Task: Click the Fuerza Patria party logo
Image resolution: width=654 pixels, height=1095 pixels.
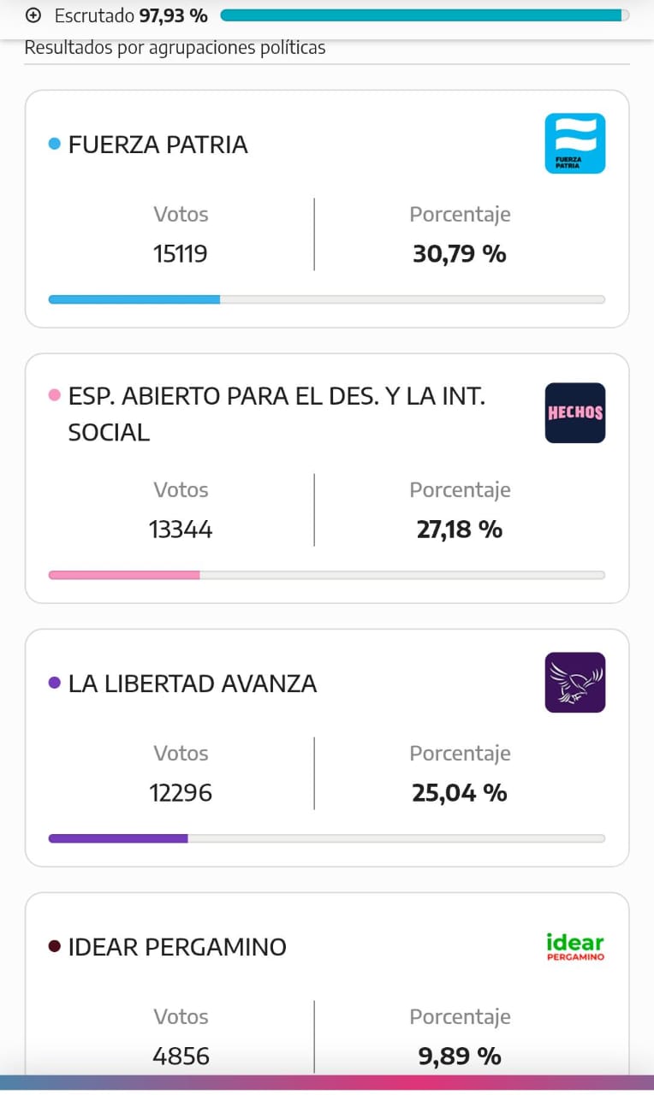Action: [x=574, y=144]
